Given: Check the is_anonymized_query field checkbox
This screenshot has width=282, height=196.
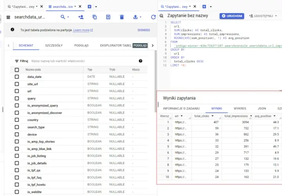Looking at the screenshot, I should [x=17, y=105].
